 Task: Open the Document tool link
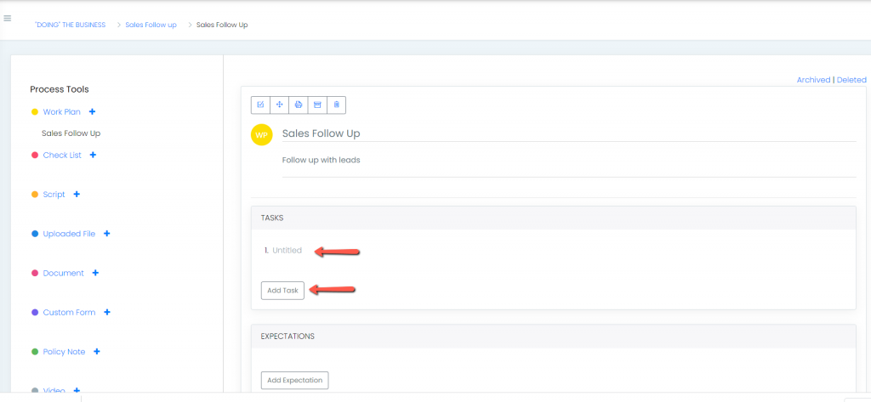coord(63,273)
